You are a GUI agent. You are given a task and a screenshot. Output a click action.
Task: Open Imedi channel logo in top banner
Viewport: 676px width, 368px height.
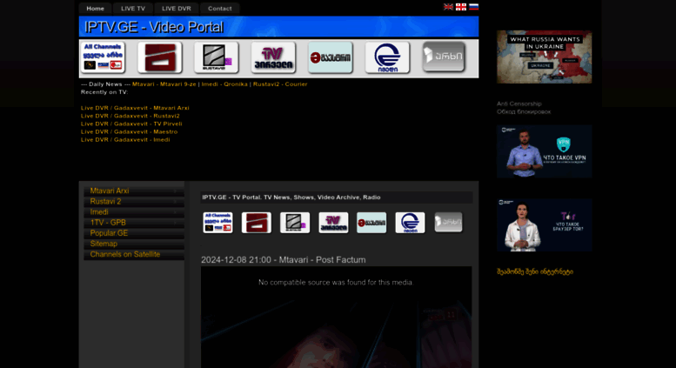387,57
